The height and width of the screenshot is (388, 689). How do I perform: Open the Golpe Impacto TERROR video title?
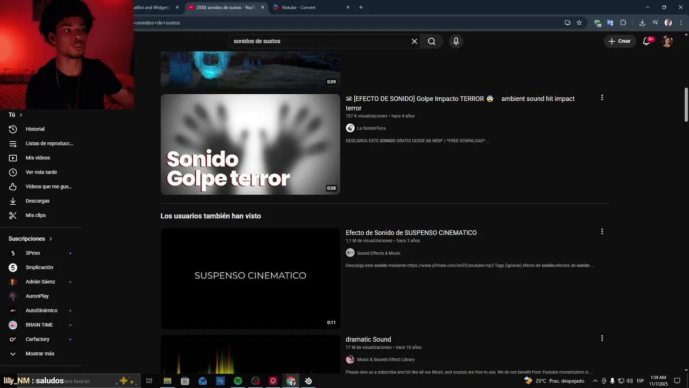point(460,103)
